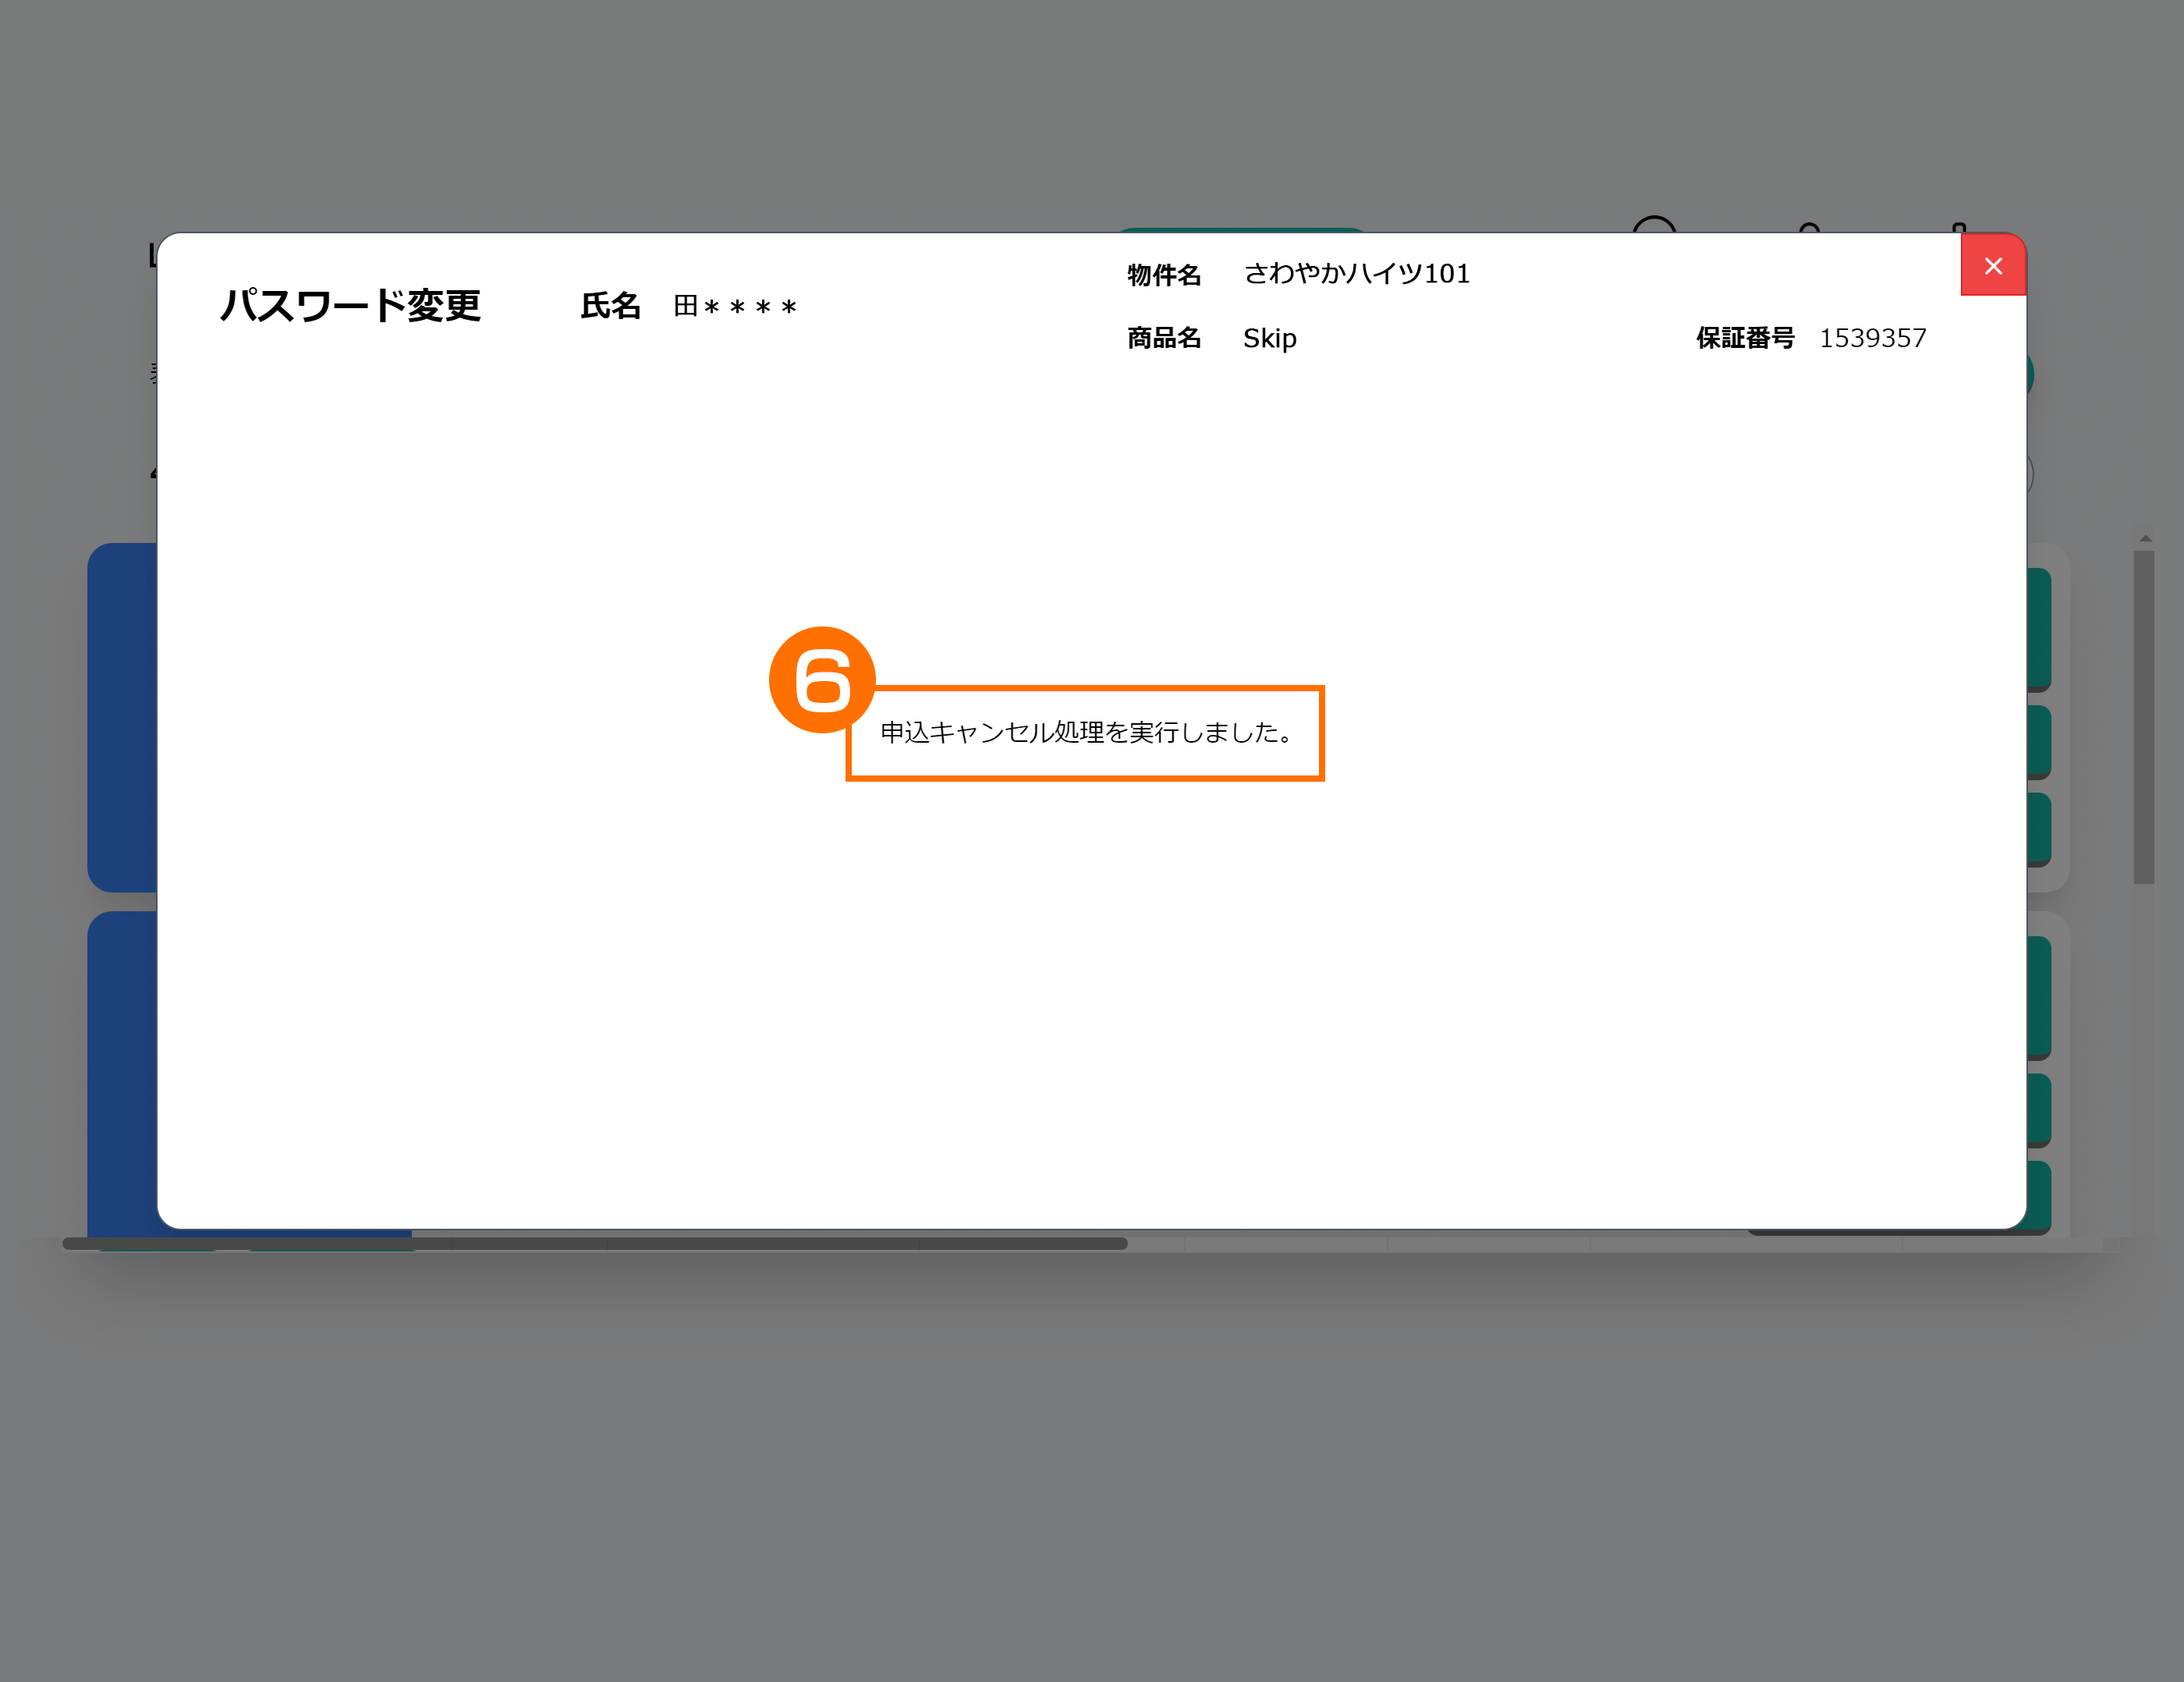Click the 商品名 label
This screenshot has height=1682, width=2184.
pyautogui.click(x=1163, y=338)
